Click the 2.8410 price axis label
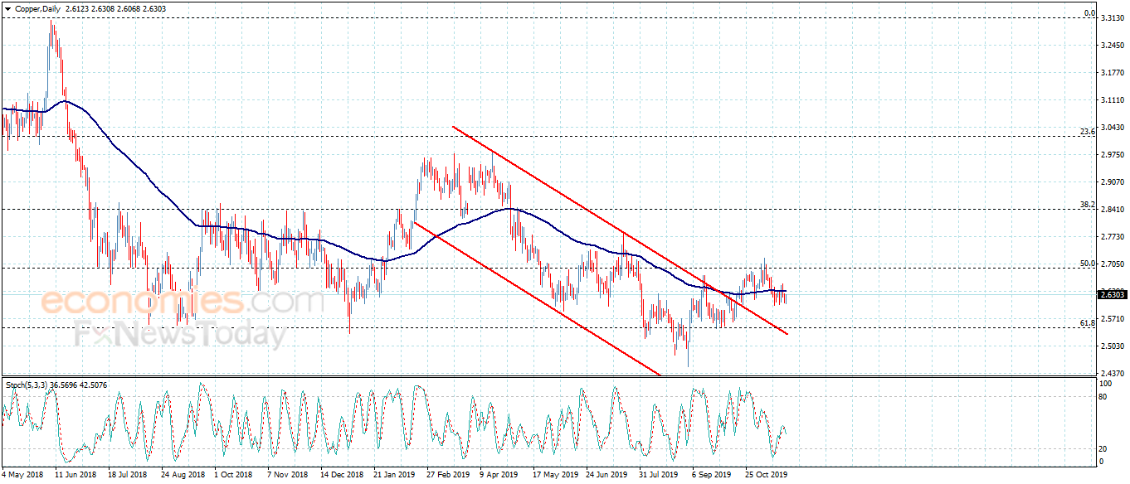1130x484 pixels. click(1112, 210)
